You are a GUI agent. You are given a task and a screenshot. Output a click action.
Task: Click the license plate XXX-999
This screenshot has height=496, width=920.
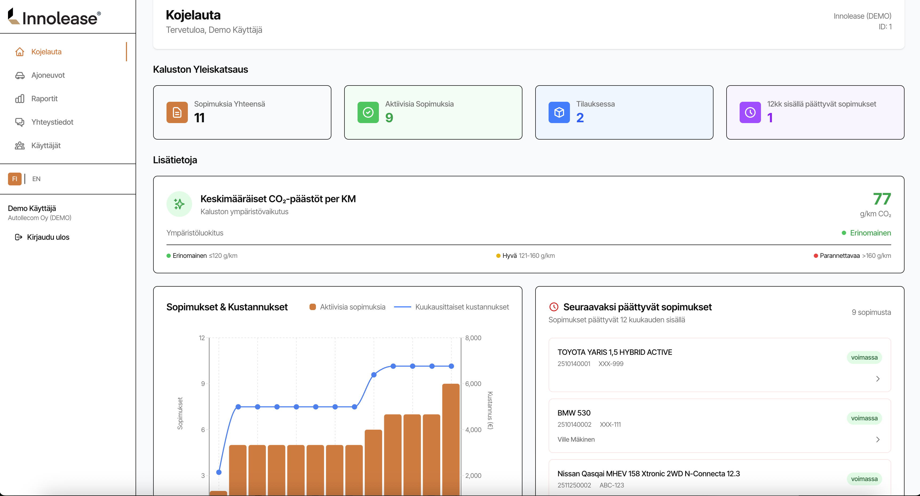611,364
